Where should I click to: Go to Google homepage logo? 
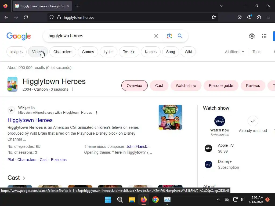click(19, 36)
